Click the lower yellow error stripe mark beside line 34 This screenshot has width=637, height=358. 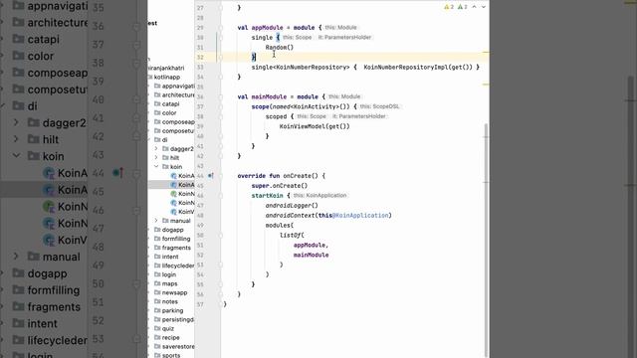[x=486, y=85]
